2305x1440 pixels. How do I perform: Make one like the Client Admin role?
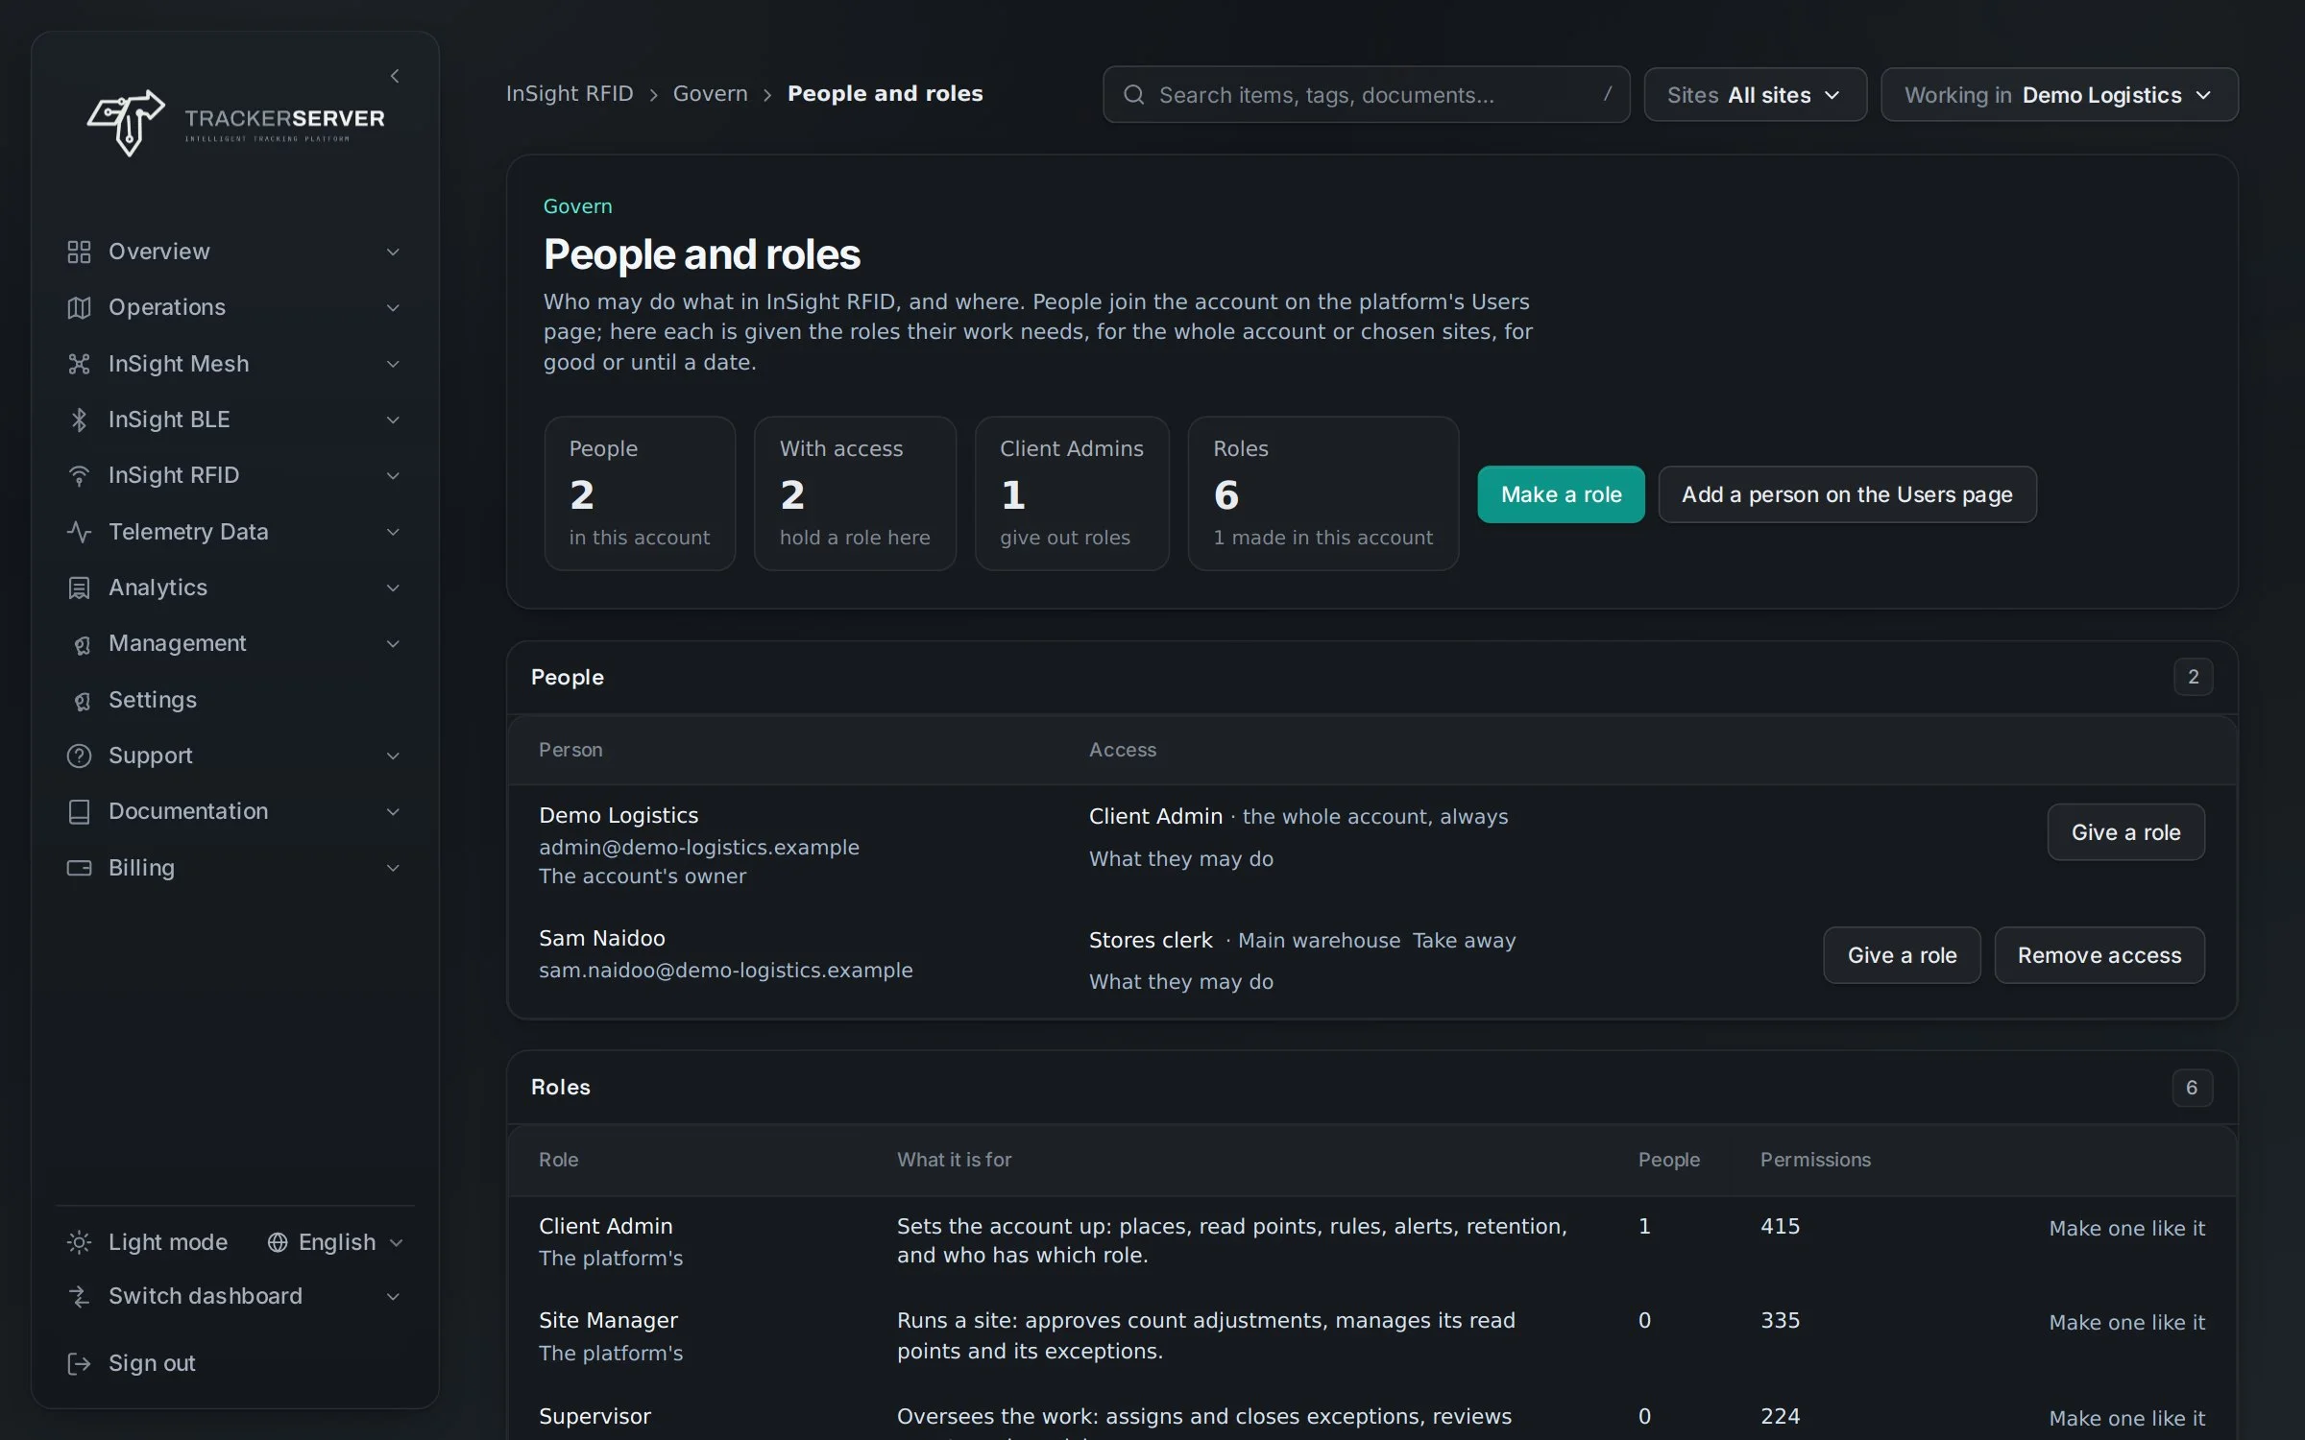pos(2126,1228)
